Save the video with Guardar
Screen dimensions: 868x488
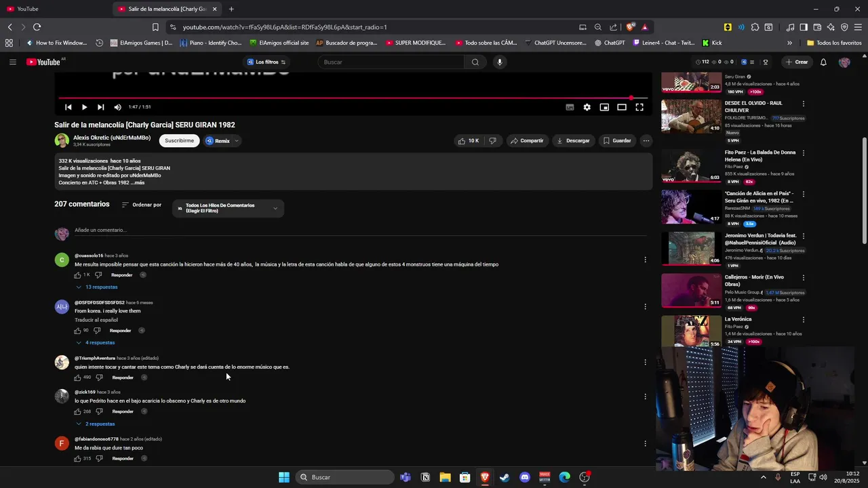616,140
